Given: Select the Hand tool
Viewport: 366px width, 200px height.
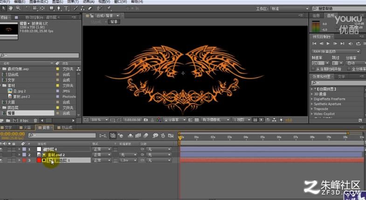Looking at the screenshot, I should click(11, 8).
